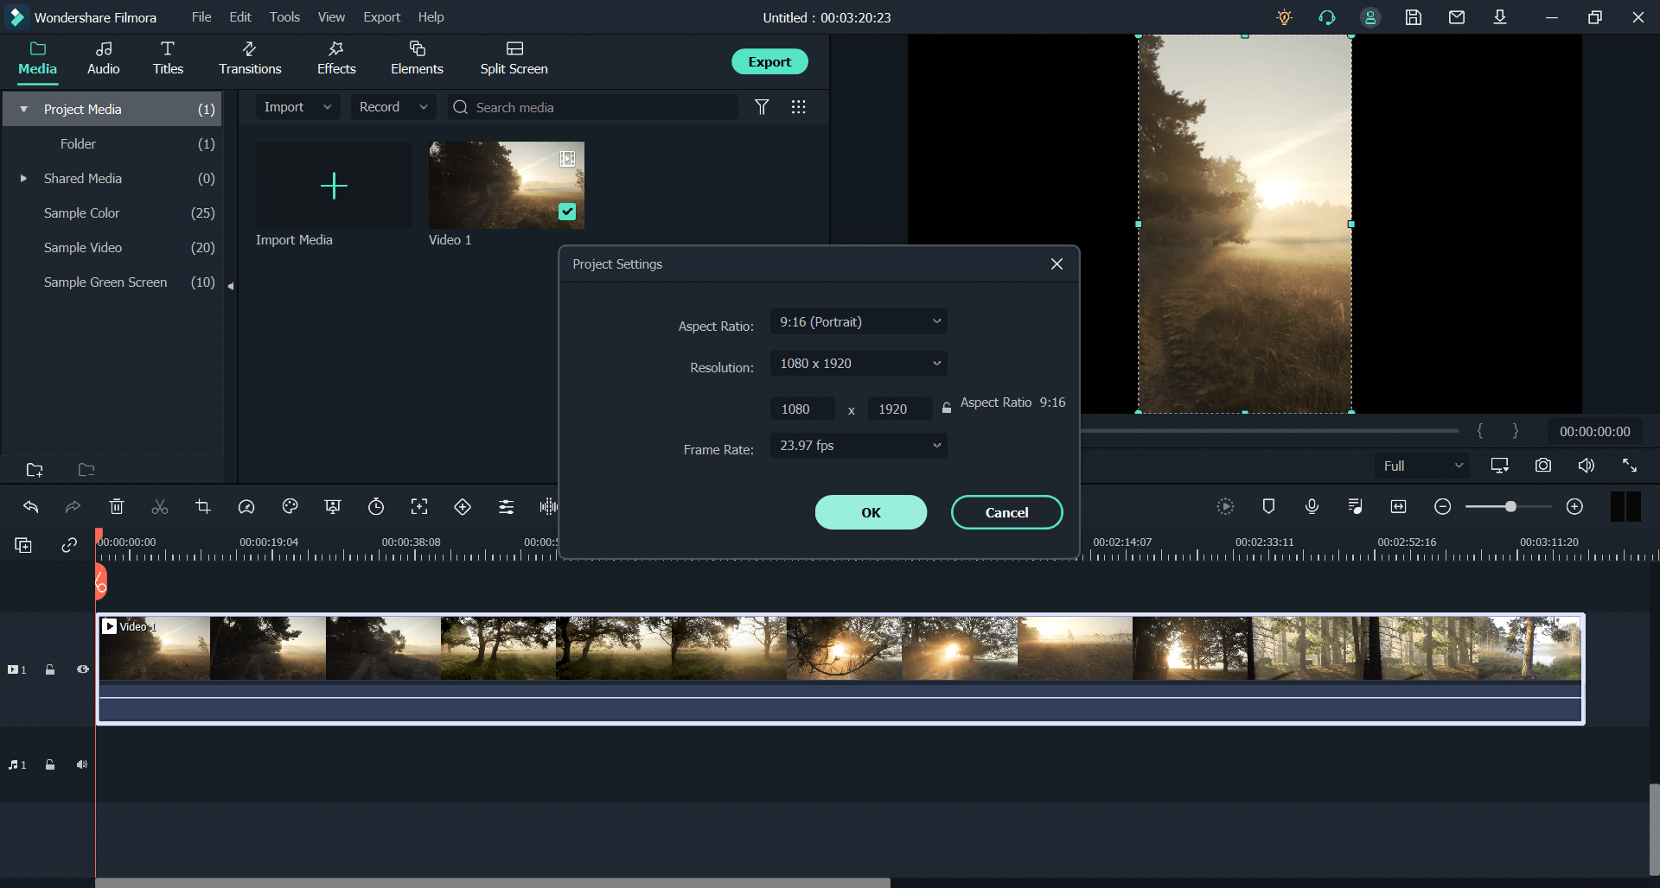Viewport: 1660px width, 888px height.
Task: Open the Aspect Ratio dropdown
Action: [859, 321]
